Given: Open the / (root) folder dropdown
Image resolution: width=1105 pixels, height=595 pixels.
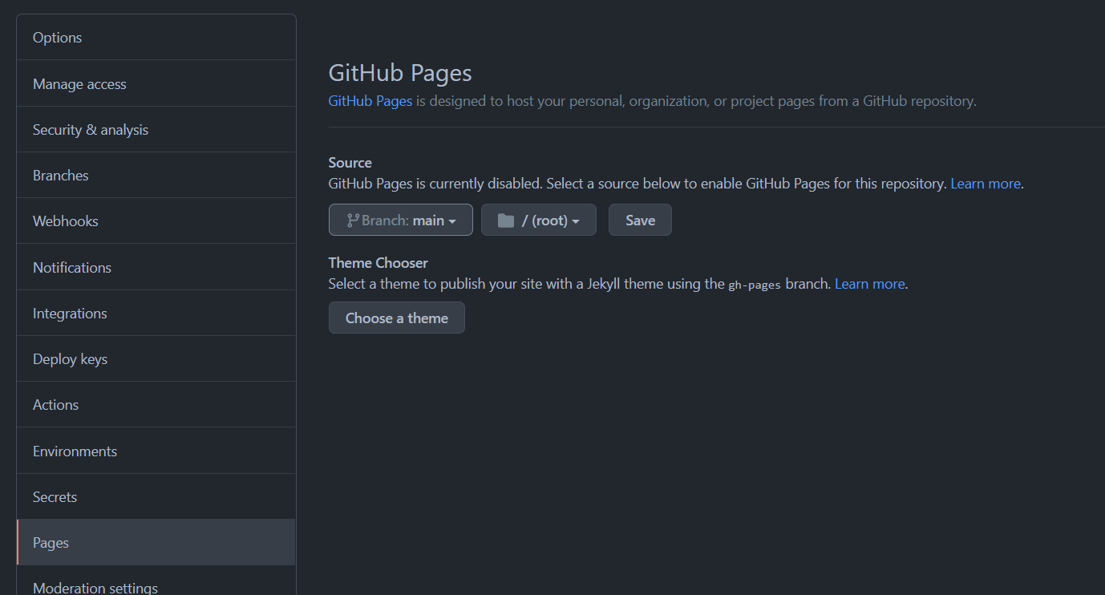Looking at the screenshot, I should tap(539, 220).
